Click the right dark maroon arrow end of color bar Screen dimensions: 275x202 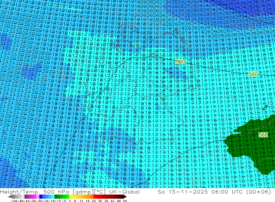125,197
